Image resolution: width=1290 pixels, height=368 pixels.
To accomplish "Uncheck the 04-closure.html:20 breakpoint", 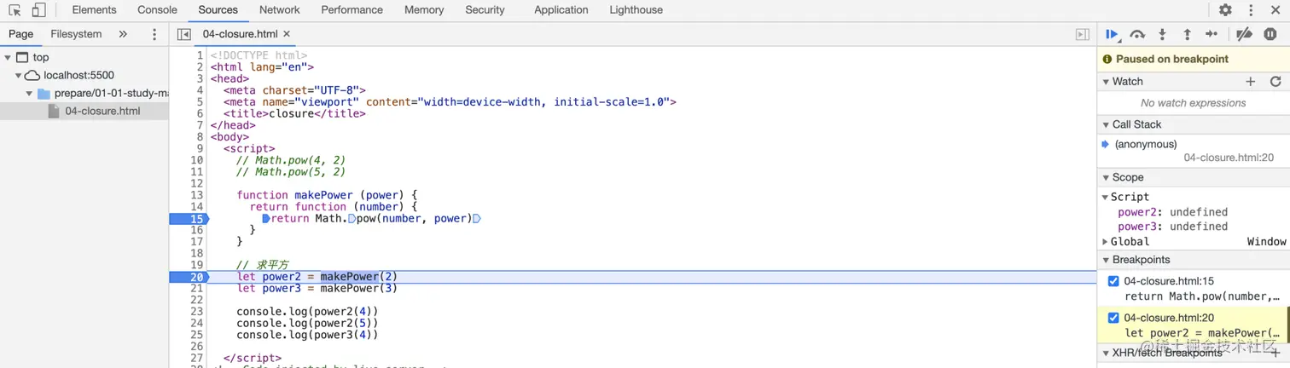I will click(x=1113, y=318).
